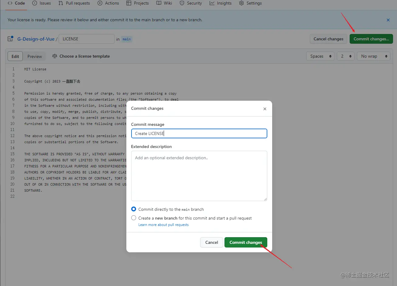
Task: Click the Issues circle icon
Action: pyautogui.click(x=35, y=3)
